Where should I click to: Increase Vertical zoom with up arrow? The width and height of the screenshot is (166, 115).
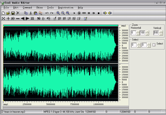pos(161,31)
